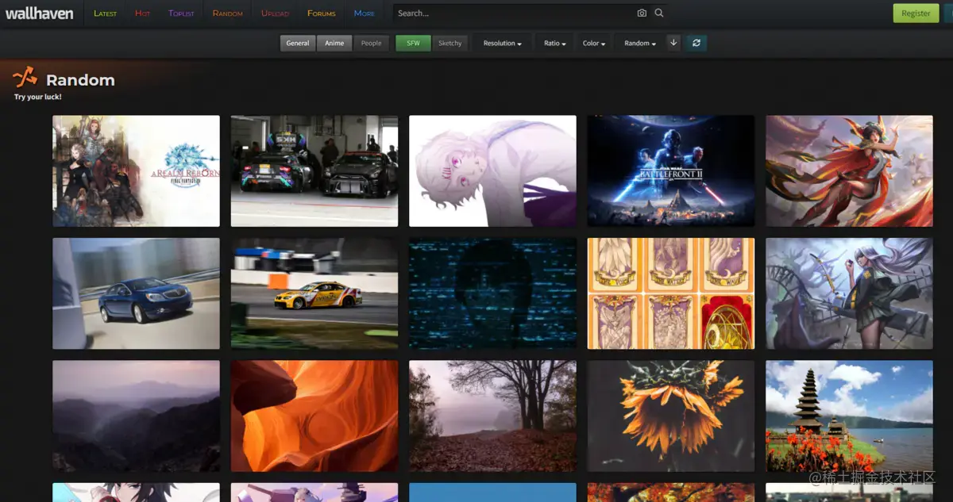Open the wilted sunflower wallpaper
The image size is (953, 502).
coord(671,416)
